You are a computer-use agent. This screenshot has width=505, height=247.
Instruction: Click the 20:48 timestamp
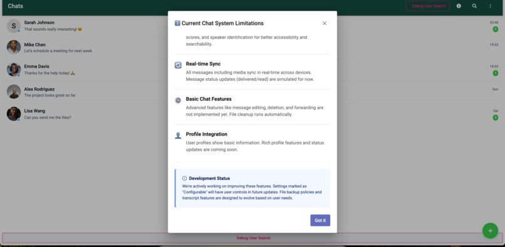(494, 23)
